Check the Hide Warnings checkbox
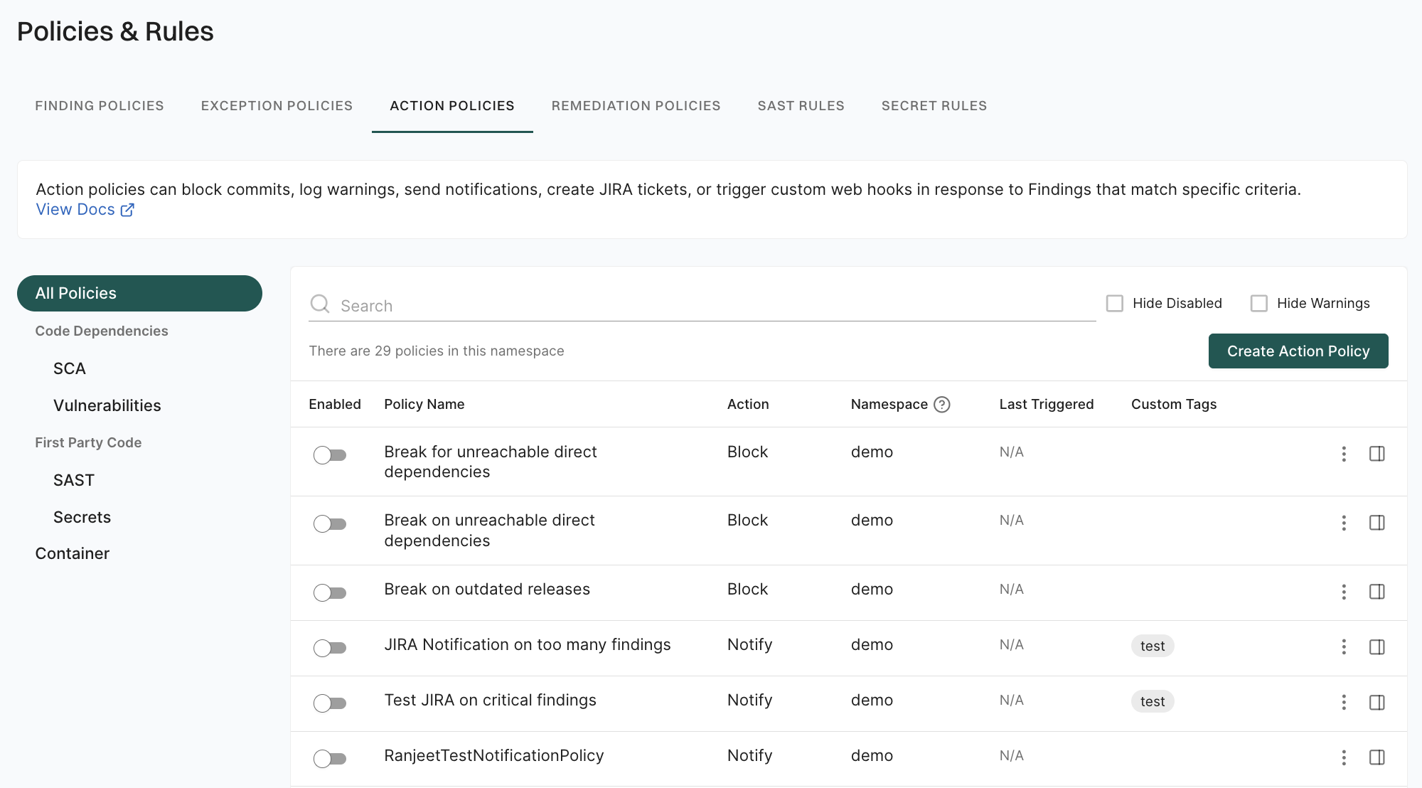The height and width of the screenshot is (788, 1422). [x=1259, y=304]
